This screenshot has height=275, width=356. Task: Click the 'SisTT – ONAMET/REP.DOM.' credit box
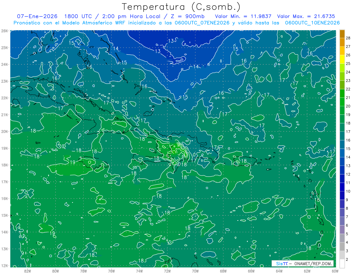coord(302,263)
